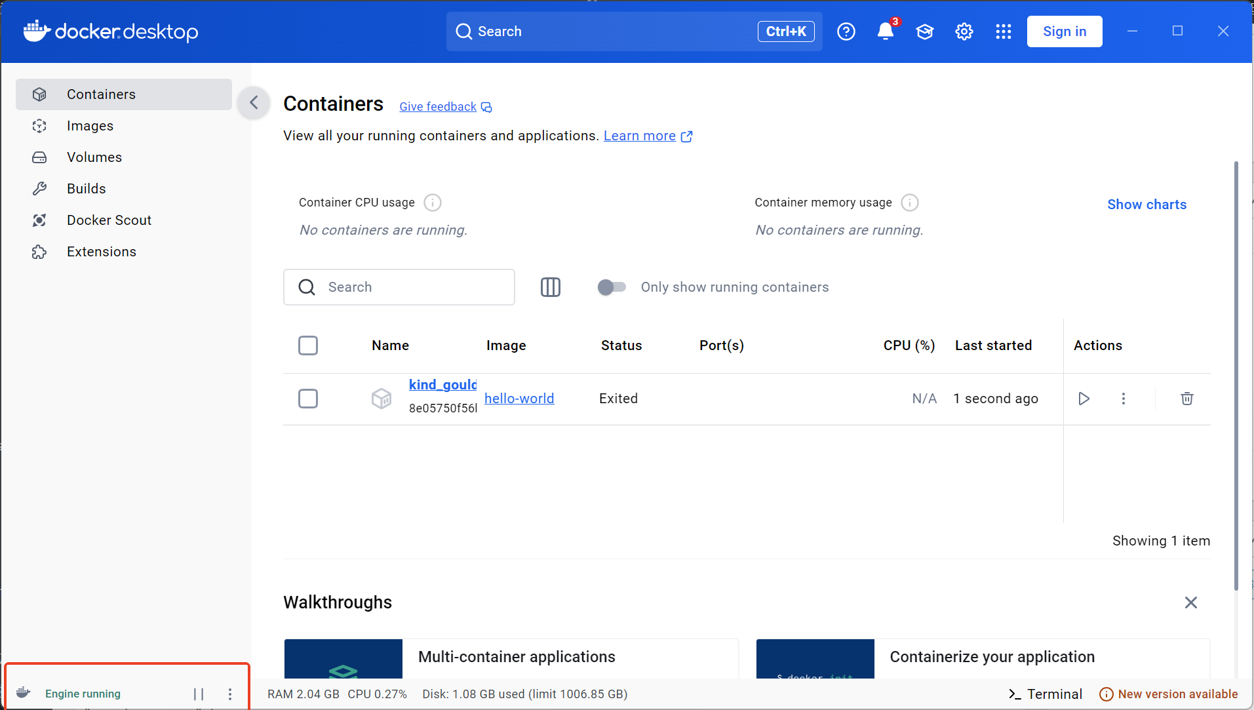Click the whale icon beside Engine running
This screenshot has height=710, width=1254.
24,693
